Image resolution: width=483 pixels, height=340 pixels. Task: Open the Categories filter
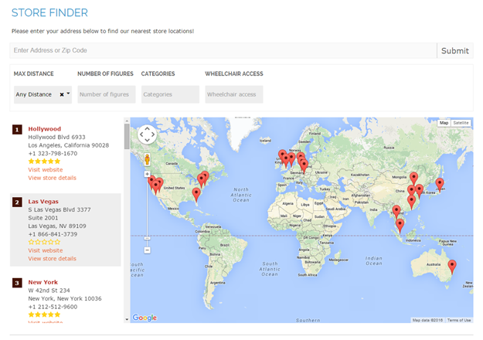click(170, 94)
